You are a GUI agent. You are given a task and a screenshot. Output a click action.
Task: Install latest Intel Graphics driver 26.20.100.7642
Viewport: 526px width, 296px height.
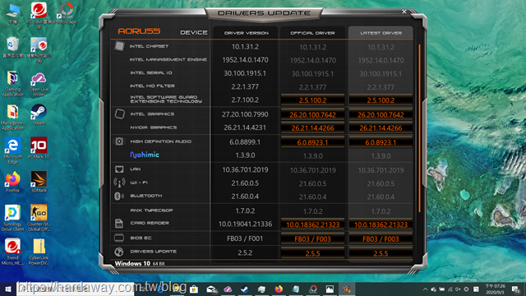[x=381, y=115]
